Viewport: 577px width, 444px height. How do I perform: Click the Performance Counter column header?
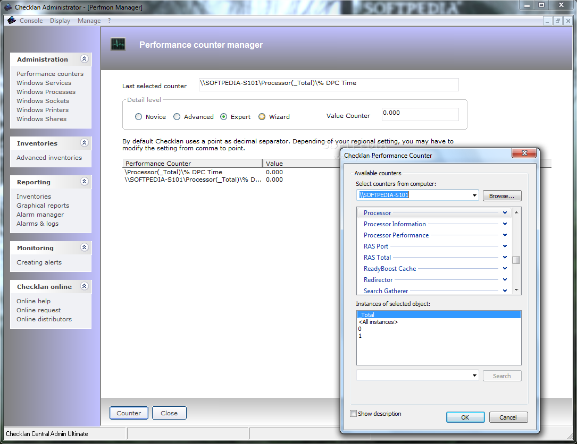tap(193, 163)
